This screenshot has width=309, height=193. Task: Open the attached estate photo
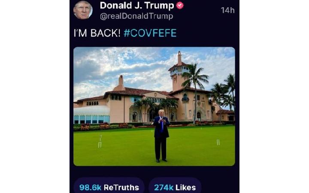pos(154,106)
